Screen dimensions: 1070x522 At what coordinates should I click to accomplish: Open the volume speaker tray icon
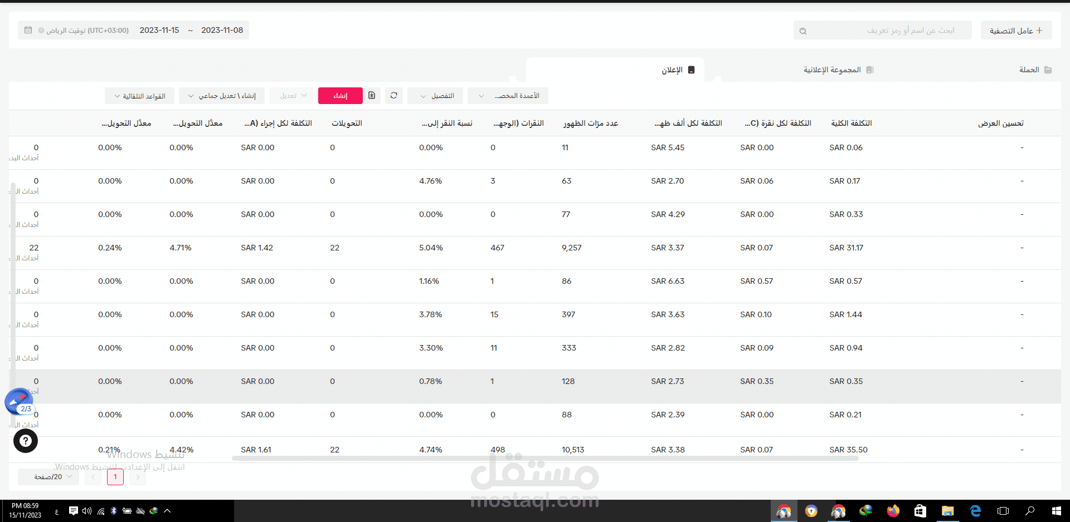coord(86,511)
